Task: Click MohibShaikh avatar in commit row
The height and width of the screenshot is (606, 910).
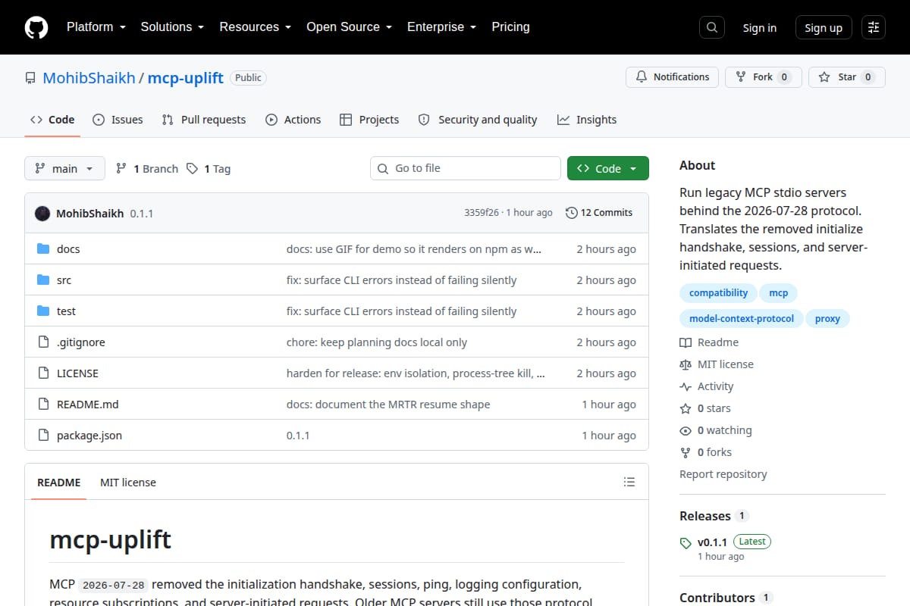Action: pos(42,213)
